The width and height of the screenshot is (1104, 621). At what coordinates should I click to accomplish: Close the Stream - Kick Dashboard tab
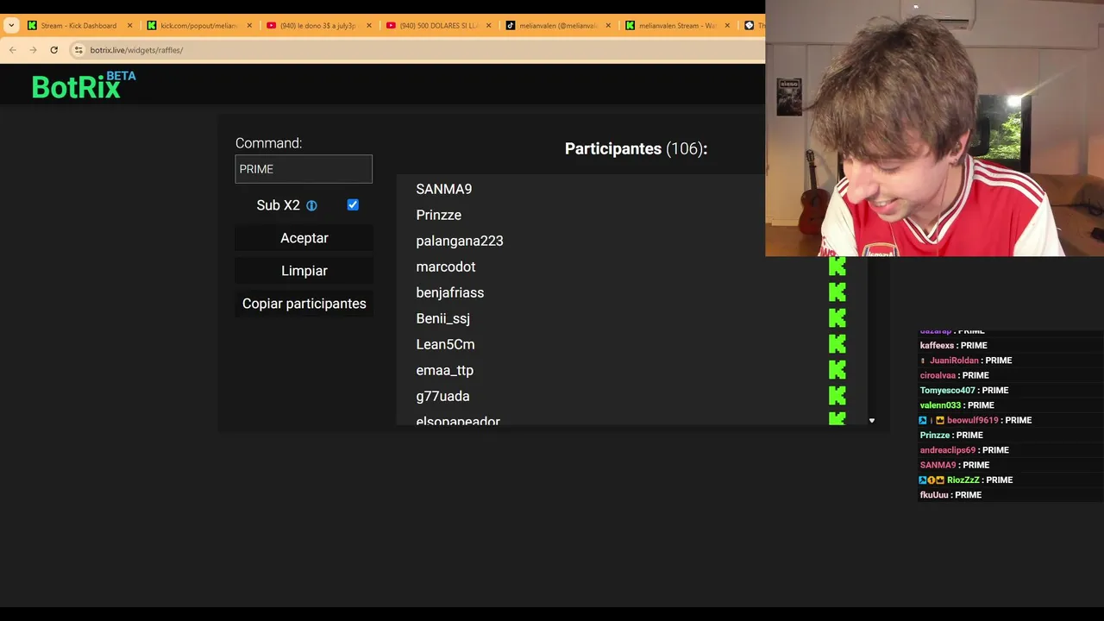pos(129,26)
